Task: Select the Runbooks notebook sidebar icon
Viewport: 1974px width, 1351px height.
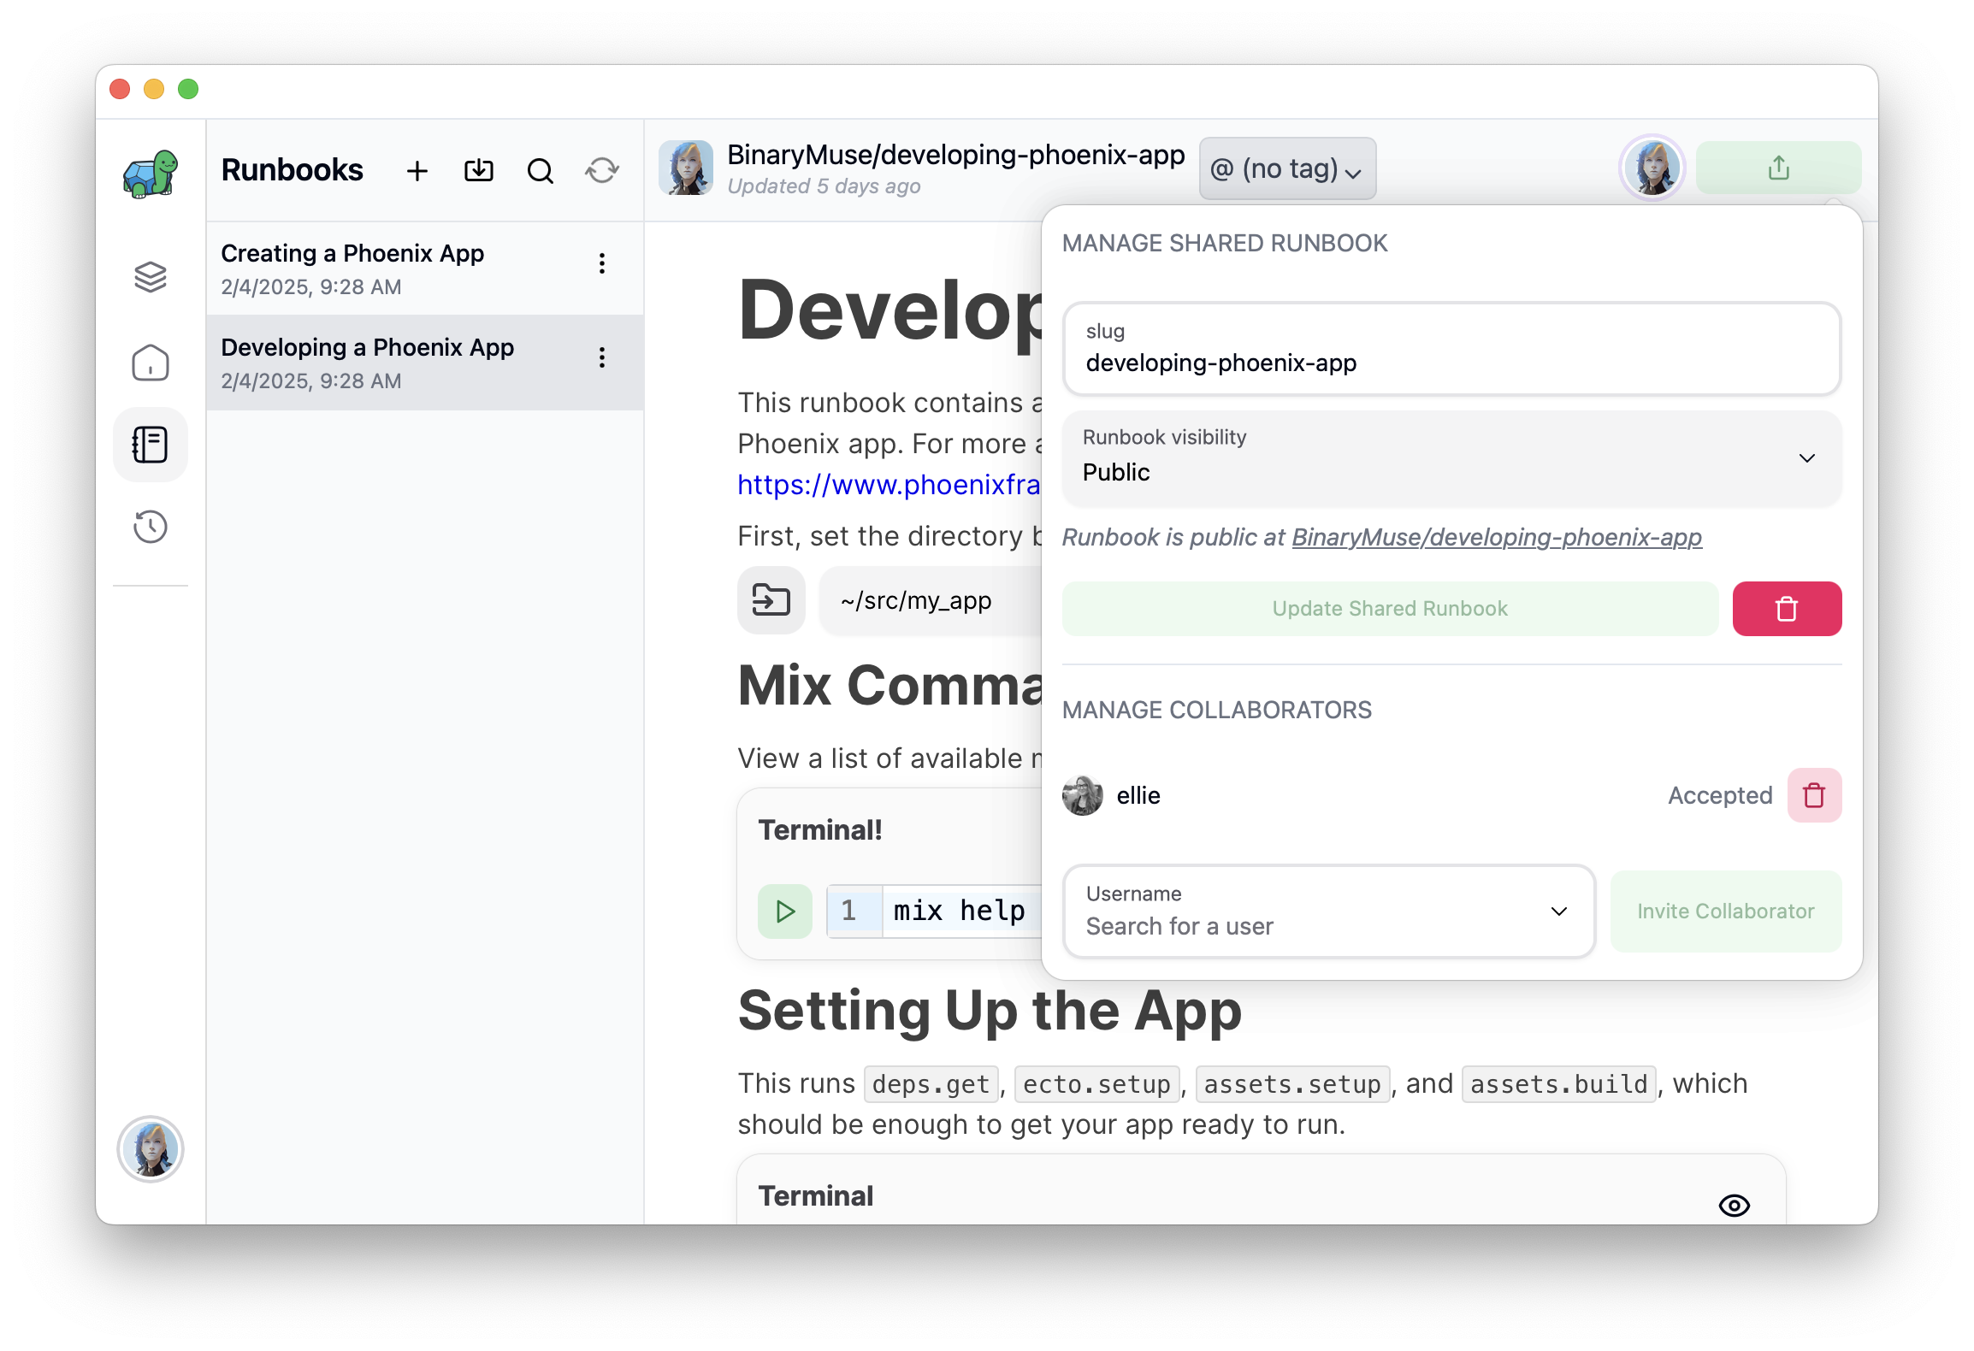Action: coord(151,445)
